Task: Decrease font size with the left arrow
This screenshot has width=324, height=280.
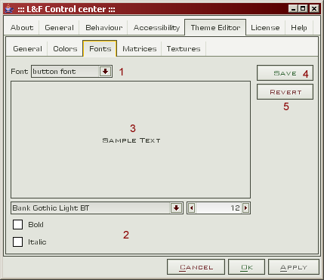Action: (x=192, y=208)
